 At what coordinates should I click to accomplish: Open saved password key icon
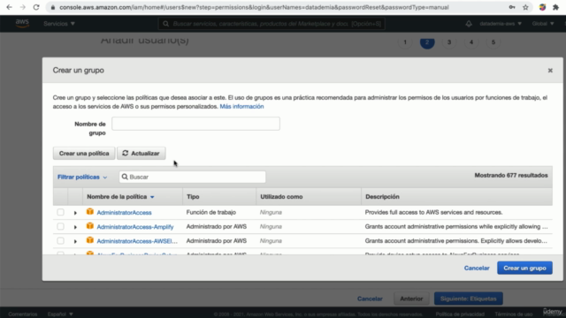click(512, 7)
